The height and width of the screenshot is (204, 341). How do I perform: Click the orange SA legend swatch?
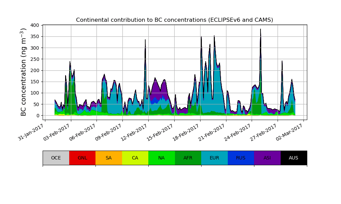click(x=108, y=158)
